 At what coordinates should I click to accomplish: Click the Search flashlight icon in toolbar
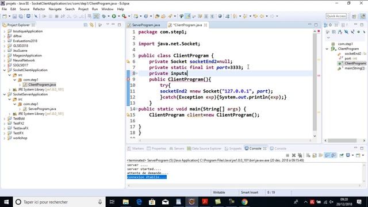point(170,16)
